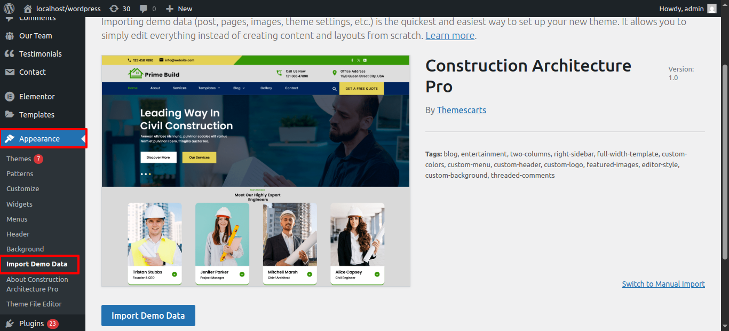Click the theme demo preview screenshot
This screenshot has height=331, width=729.
click(256, 171)
